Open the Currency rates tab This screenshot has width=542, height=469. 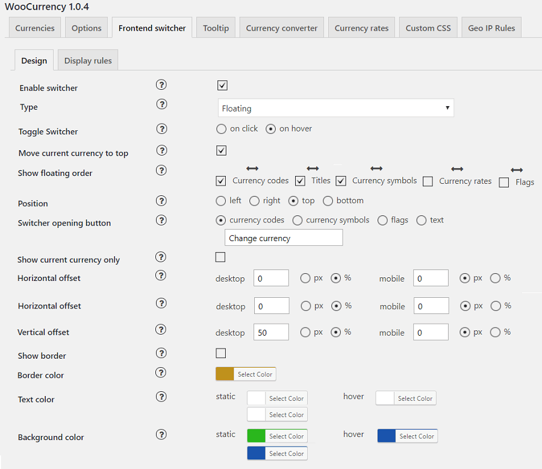[x=361, y=28]
